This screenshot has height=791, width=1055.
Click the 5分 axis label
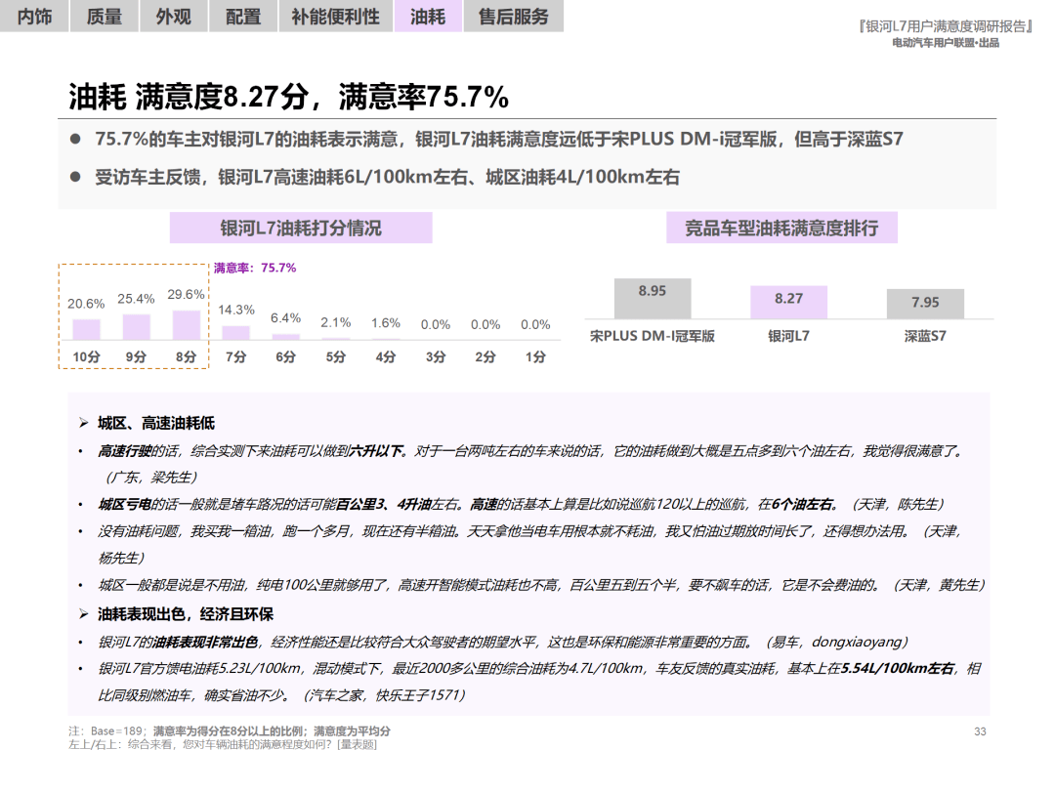click(336, 357)
